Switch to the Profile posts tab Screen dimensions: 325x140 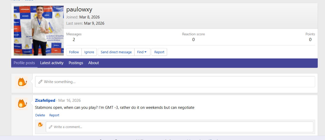click(x=24, y=63)
